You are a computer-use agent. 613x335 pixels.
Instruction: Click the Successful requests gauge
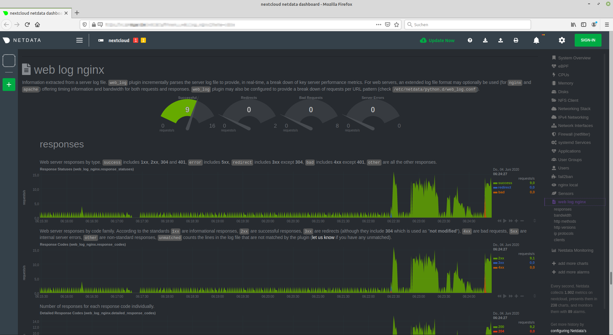click(187, 114)
